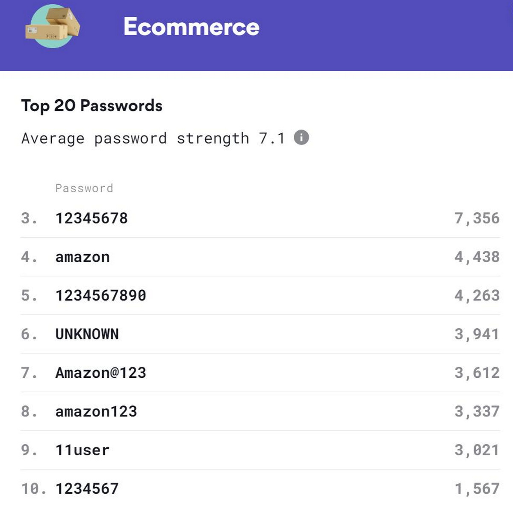The image size is (513, 506).
Task: Click the password strength info icon
Action: coord(301,138)
